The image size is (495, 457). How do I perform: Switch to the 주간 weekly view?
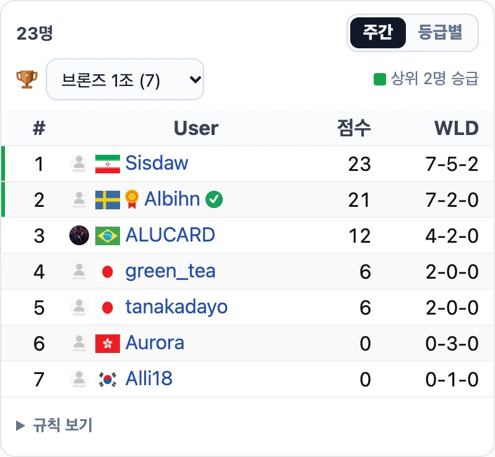pyautogui.click(x=378, y=33)
